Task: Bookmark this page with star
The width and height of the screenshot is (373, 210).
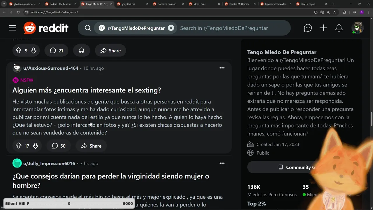Action: [x=335, y=12]
